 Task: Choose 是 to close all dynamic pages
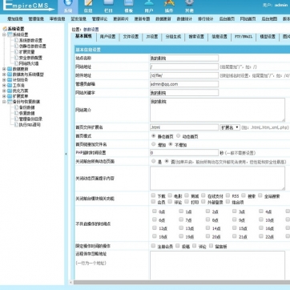[153, 161]
